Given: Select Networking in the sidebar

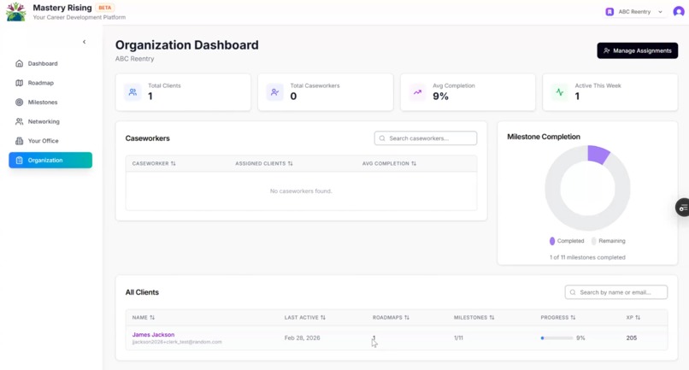Looking at the screenshot, I should (x=50, y=121).
